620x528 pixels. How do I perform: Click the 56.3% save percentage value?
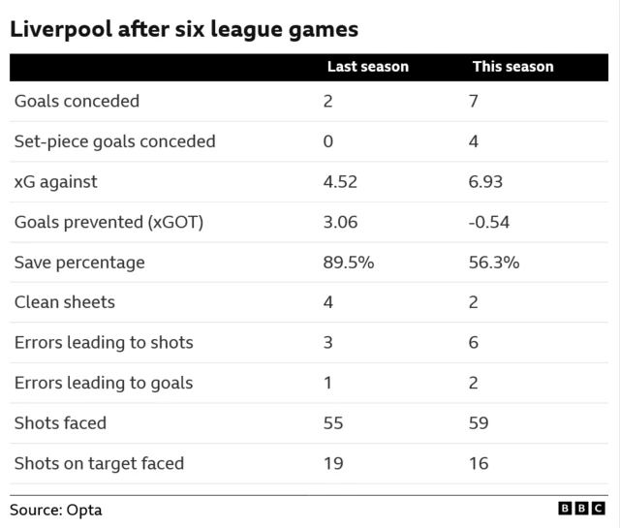click(495, 263)
